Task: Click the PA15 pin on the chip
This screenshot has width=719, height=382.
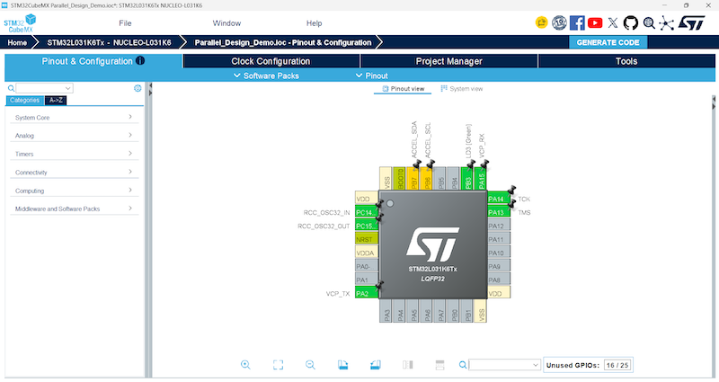Action: 481,179
